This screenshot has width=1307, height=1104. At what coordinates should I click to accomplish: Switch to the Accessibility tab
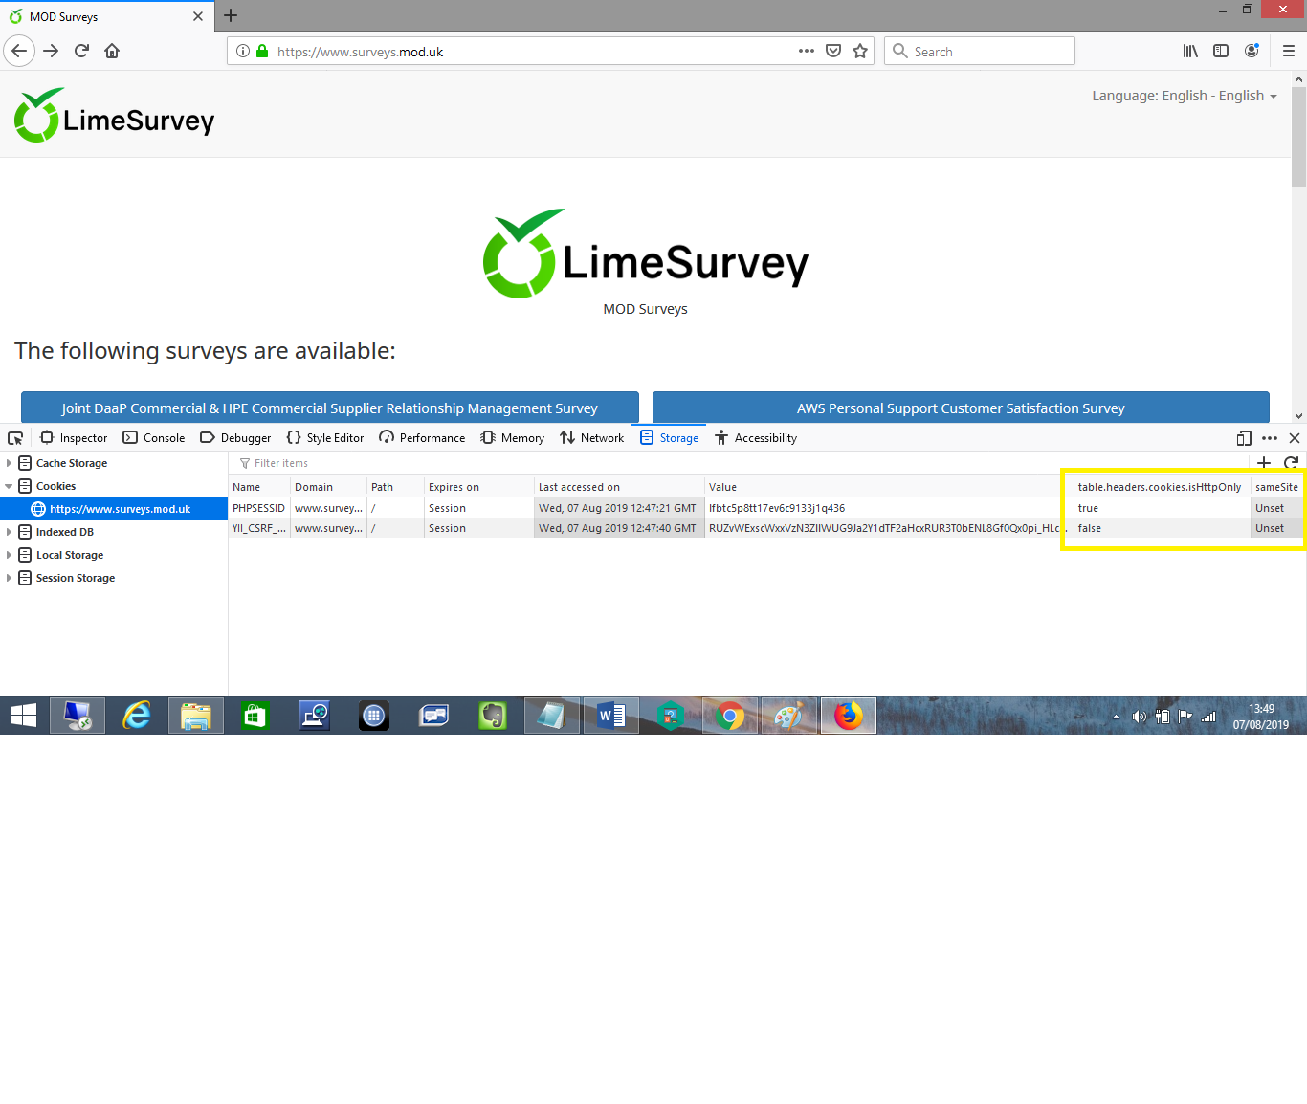coord(756,438)
